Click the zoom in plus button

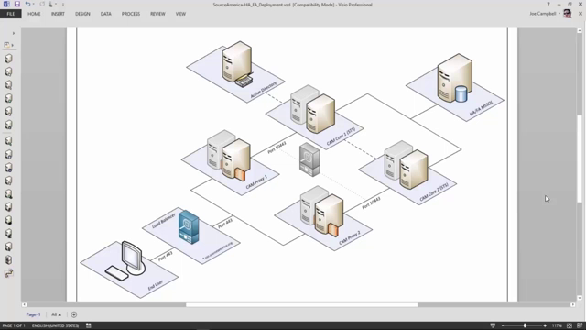pos(545,325)
